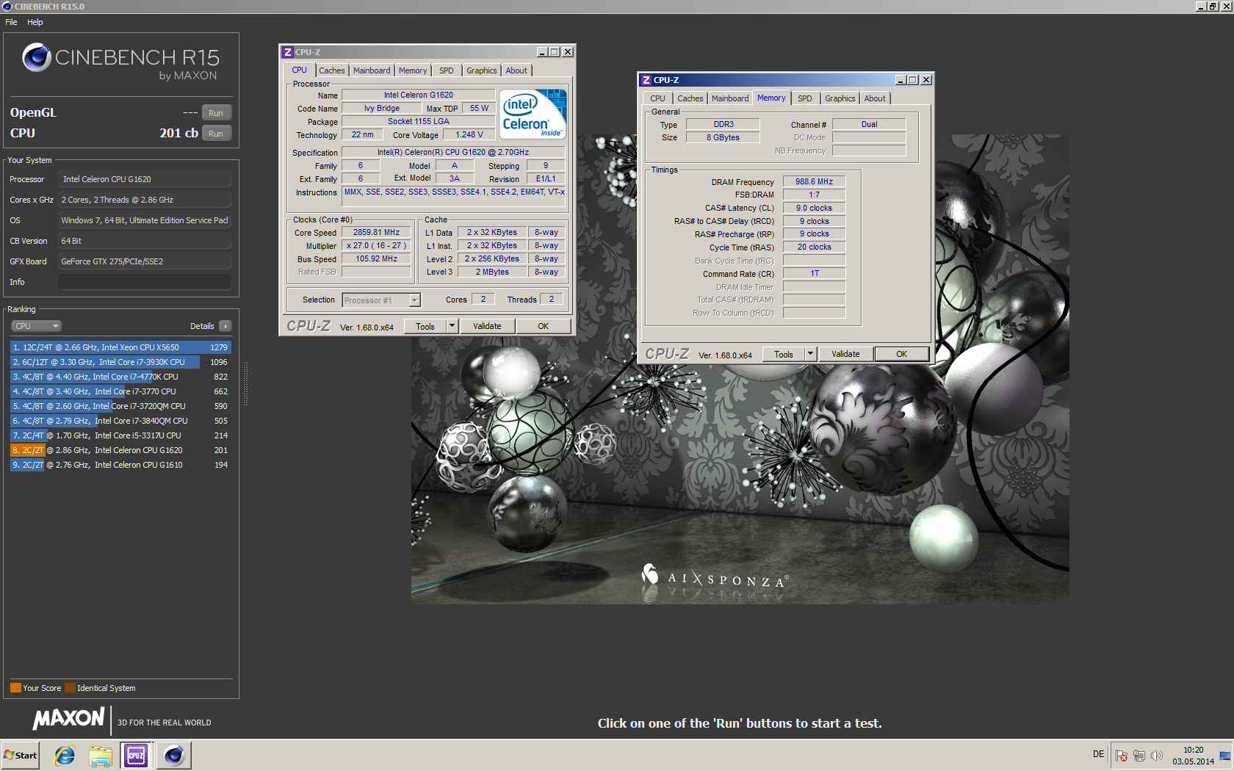The image size is (1234, 771).
Task: Click Tools button in left CPU-Z window
Action: pos(425,326)
